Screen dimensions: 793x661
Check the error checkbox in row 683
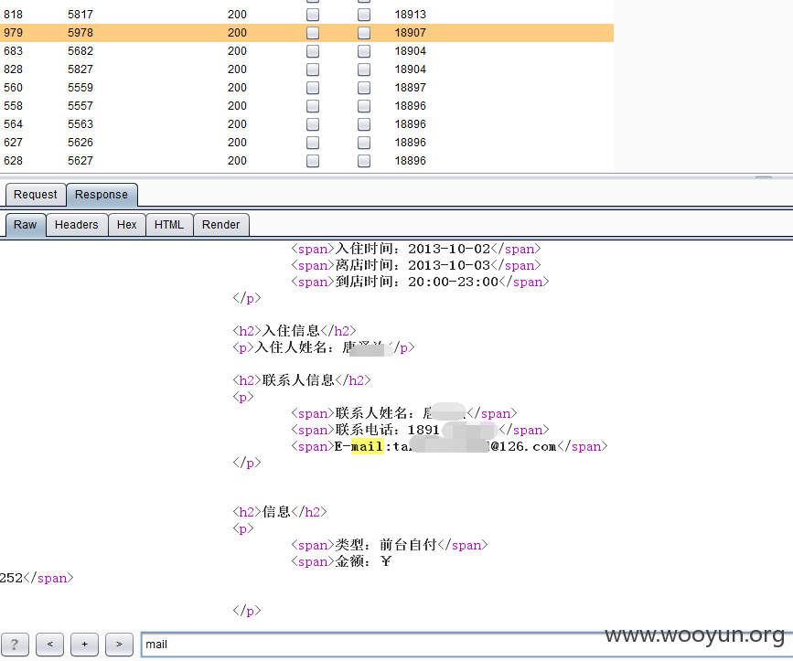point(313,51)
